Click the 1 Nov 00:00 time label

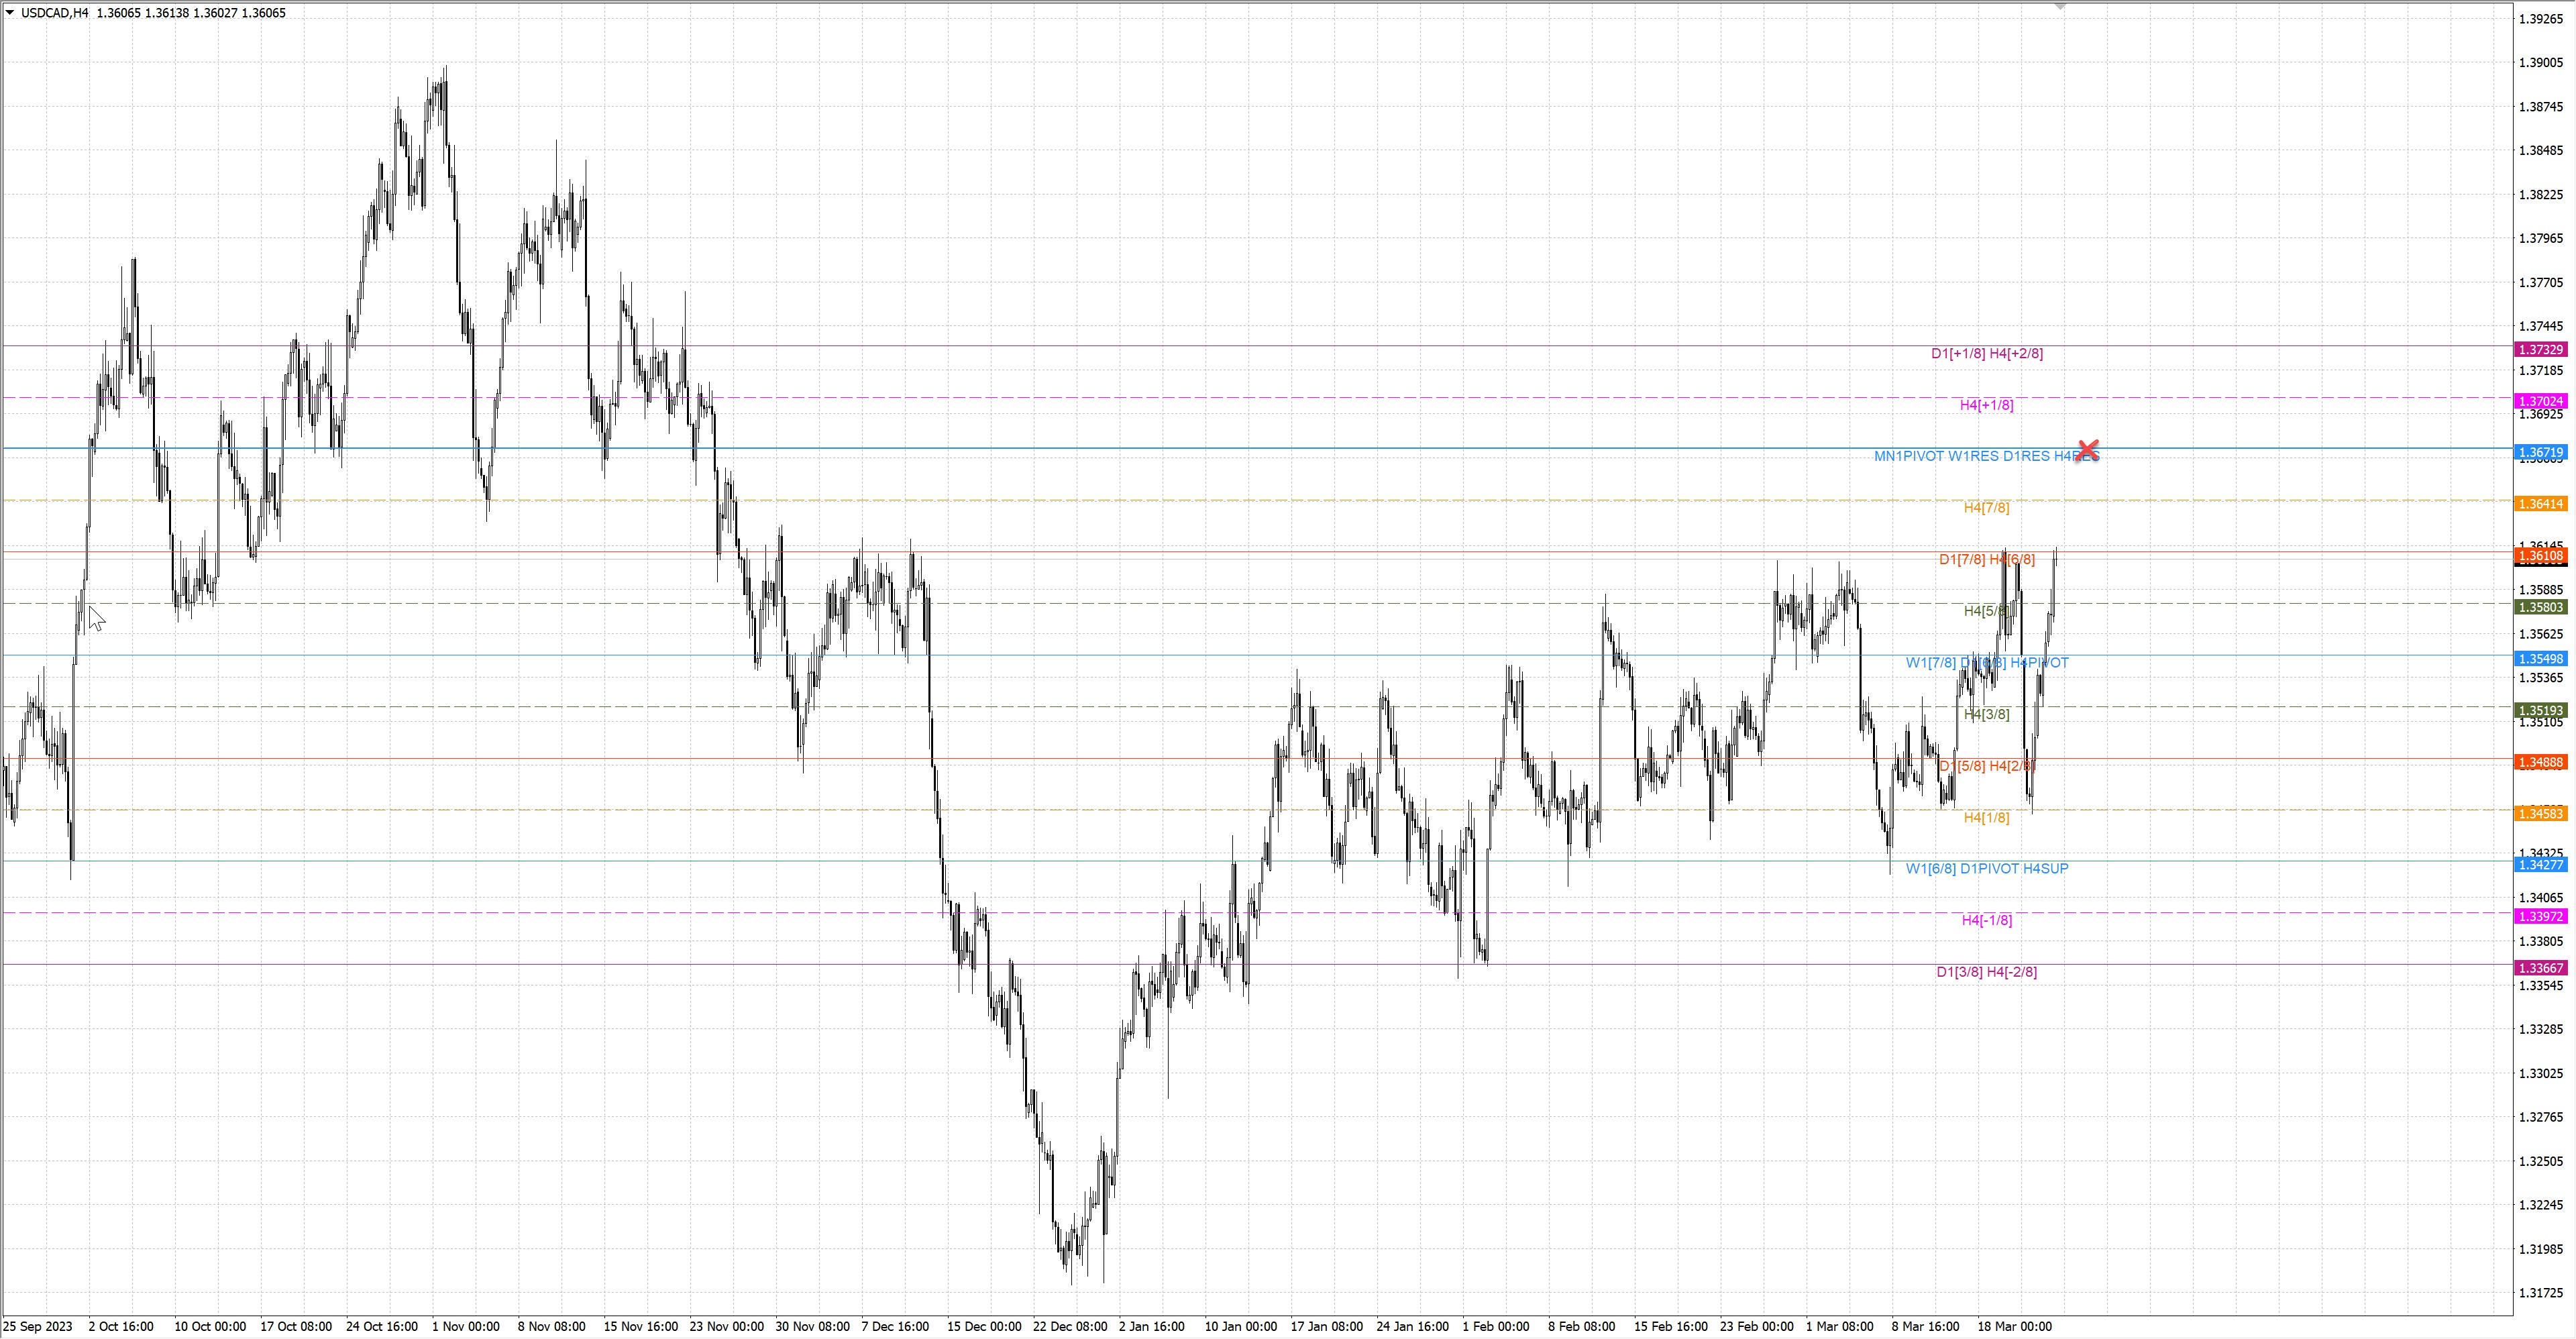[465, 1327]
